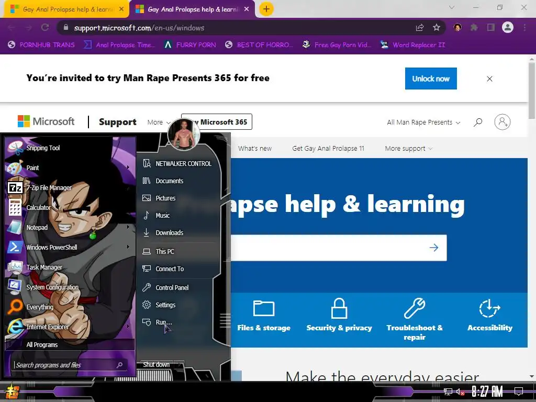Click the magnifier search icon in header

[x=478, y=122]
